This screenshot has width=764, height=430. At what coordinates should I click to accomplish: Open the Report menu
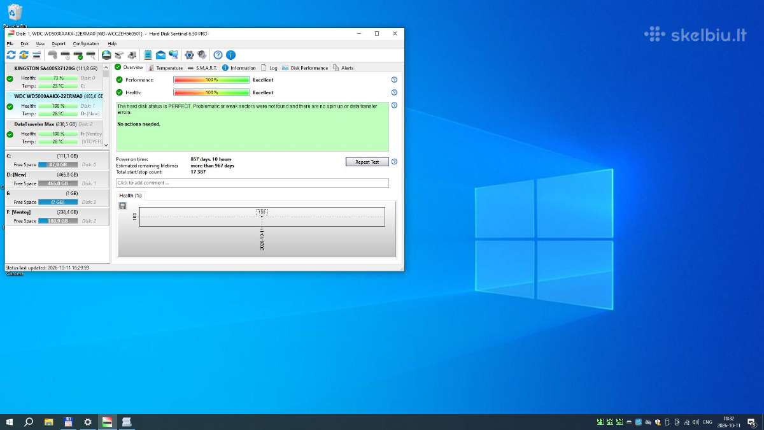point(59,44)
